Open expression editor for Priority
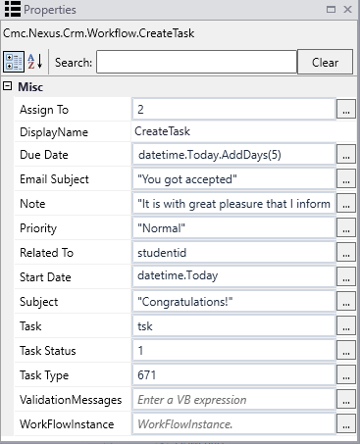The width and height of the screenshot is (360, 444). [346, 228]
